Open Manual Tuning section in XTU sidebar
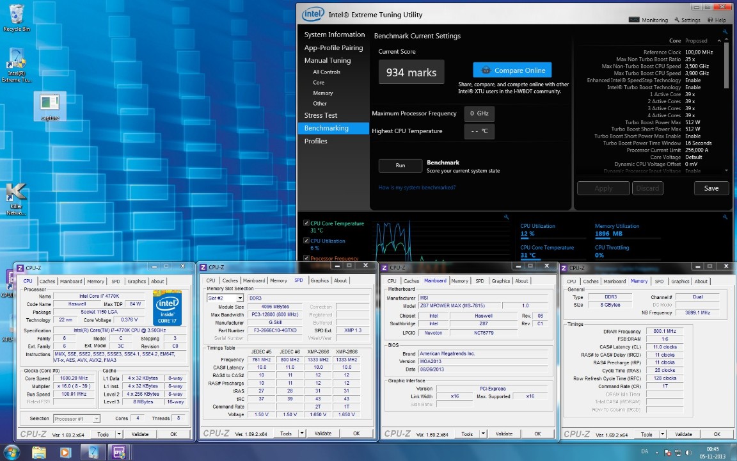The height and width of the screenshot is (461, 737). [x=327, y=60]
